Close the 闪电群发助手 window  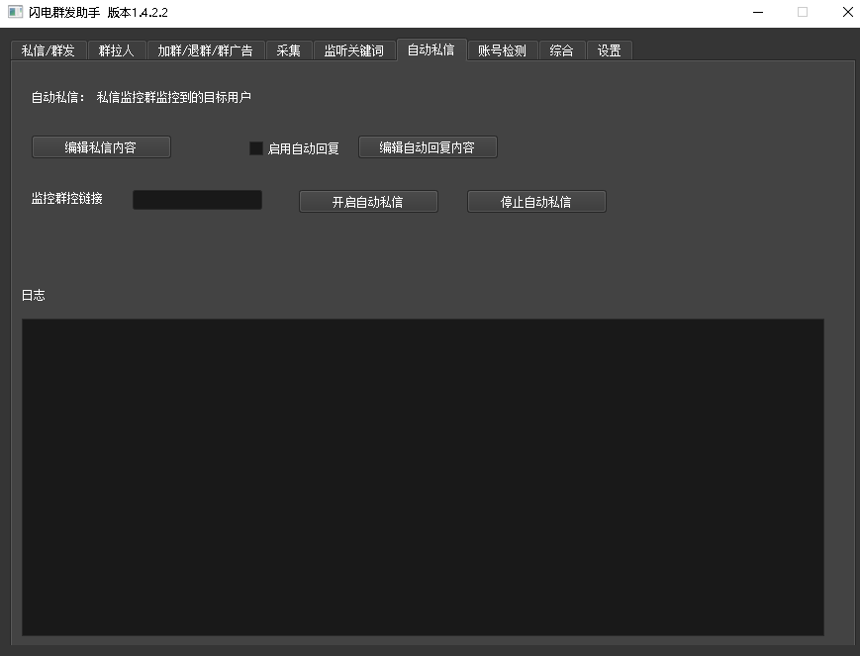click(x=847, y=12)
